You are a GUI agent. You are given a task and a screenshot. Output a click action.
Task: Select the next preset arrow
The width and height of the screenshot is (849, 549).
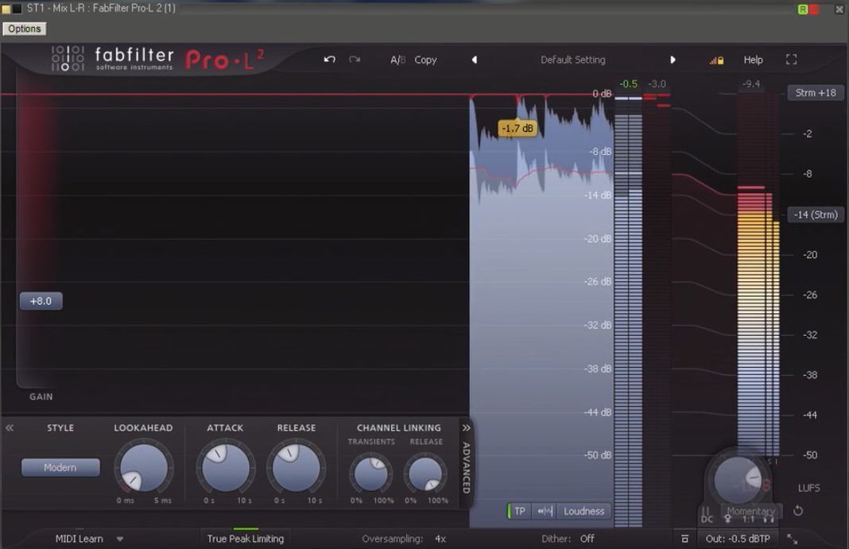coord(673,60)
